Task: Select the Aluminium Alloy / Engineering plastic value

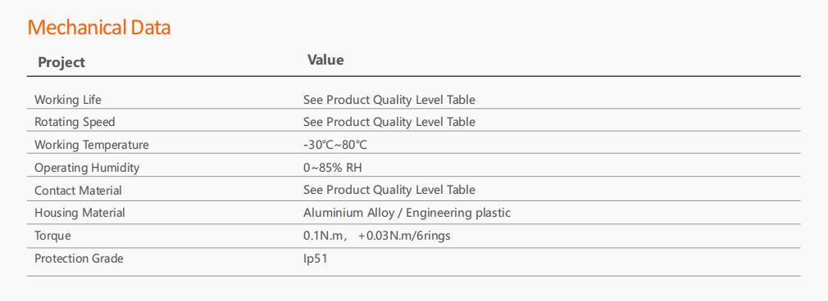Action: (x=407, y=213)
